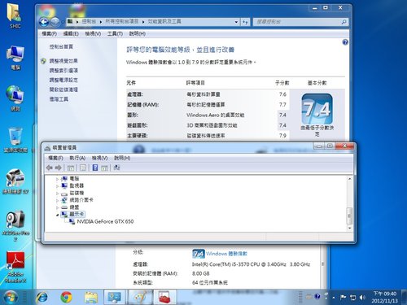Click 所有控制台項目 in the address breadcrumb
The width and height of the screenshot is (407, 305).
pyautogui.click(x=122, y=21)
